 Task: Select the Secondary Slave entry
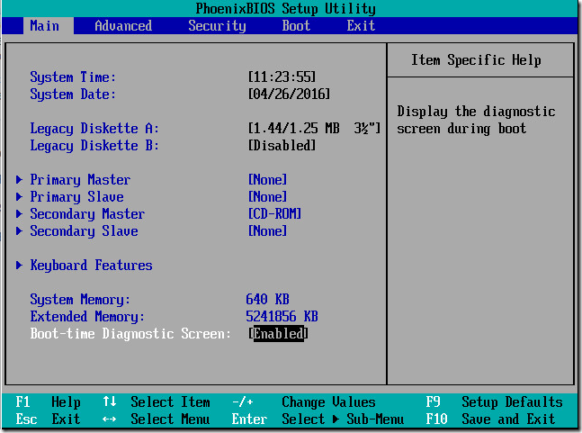(x=84, y=231)
